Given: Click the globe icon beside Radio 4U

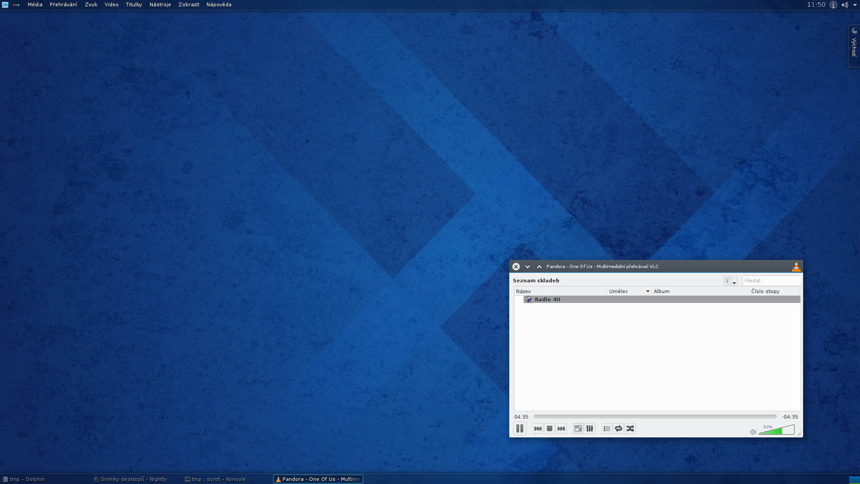Looking at the screenshot, I should coord(529,299).
